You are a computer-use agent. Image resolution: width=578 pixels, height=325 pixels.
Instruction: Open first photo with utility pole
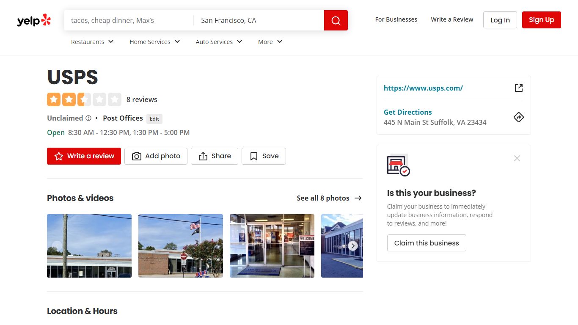pyautogui.click(x=89, y=246)
